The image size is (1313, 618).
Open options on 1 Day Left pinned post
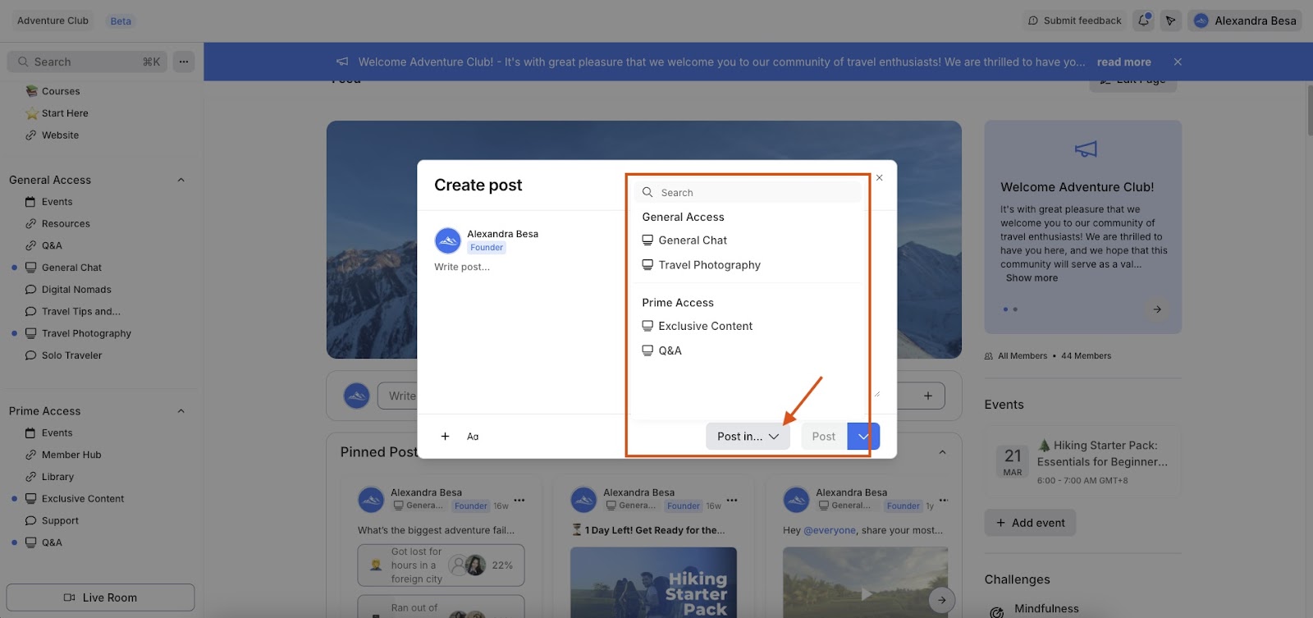[x=732, y=500]
